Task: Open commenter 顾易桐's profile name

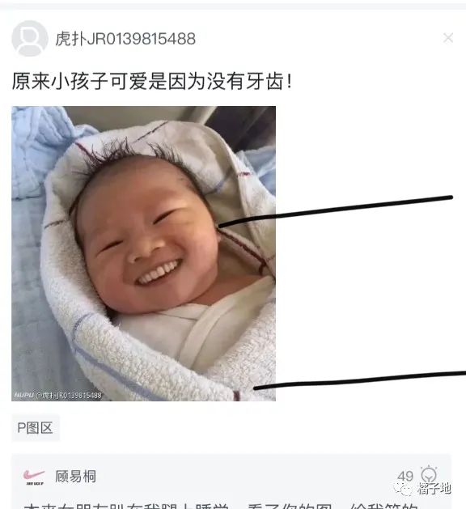Action: [x=75, y=477]
